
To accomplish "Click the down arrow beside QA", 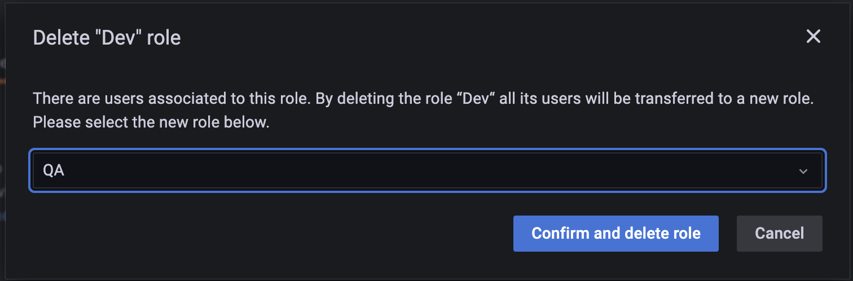I will [x=803, y=171].
